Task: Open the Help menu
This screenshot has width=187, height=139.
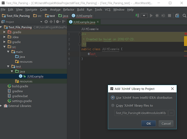Action: [x=130, y=10]
